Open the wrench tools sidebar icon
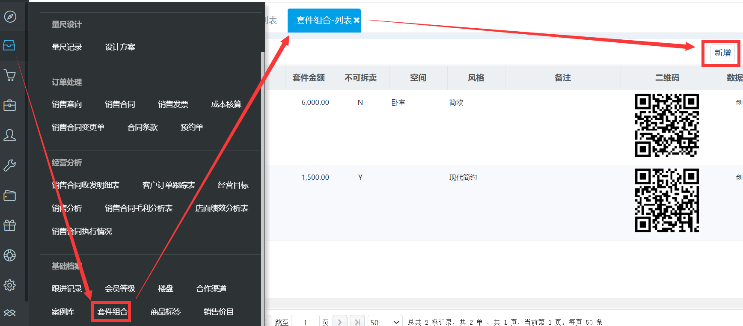 [x=10, y=165]
